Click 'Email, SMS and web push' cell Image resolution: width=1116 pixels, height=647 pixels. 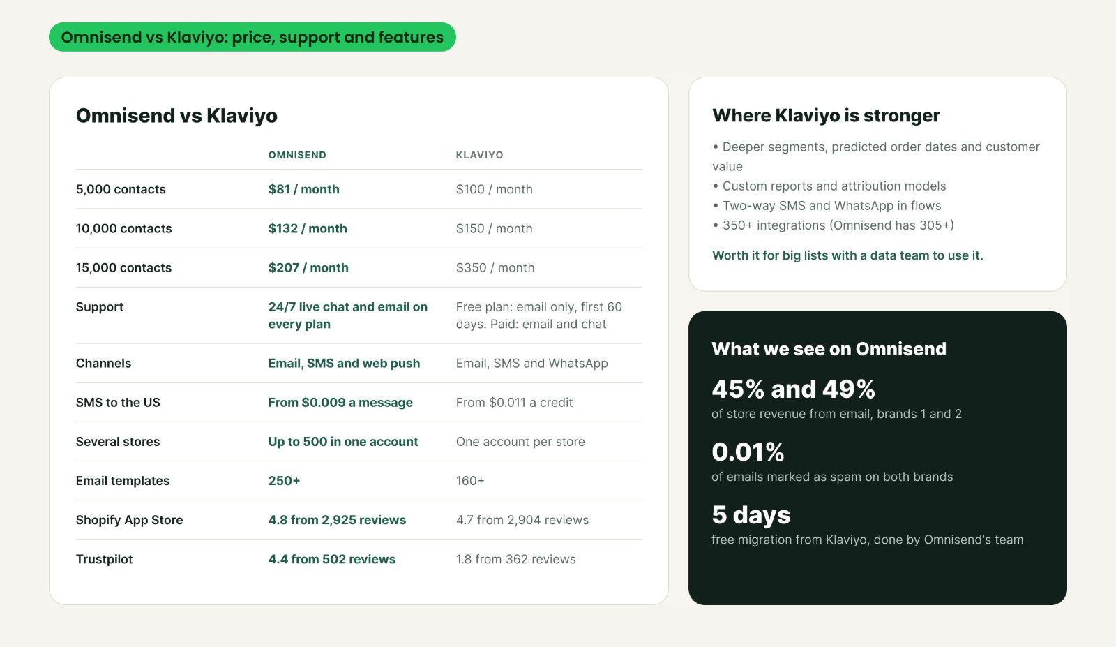[344, 363]
